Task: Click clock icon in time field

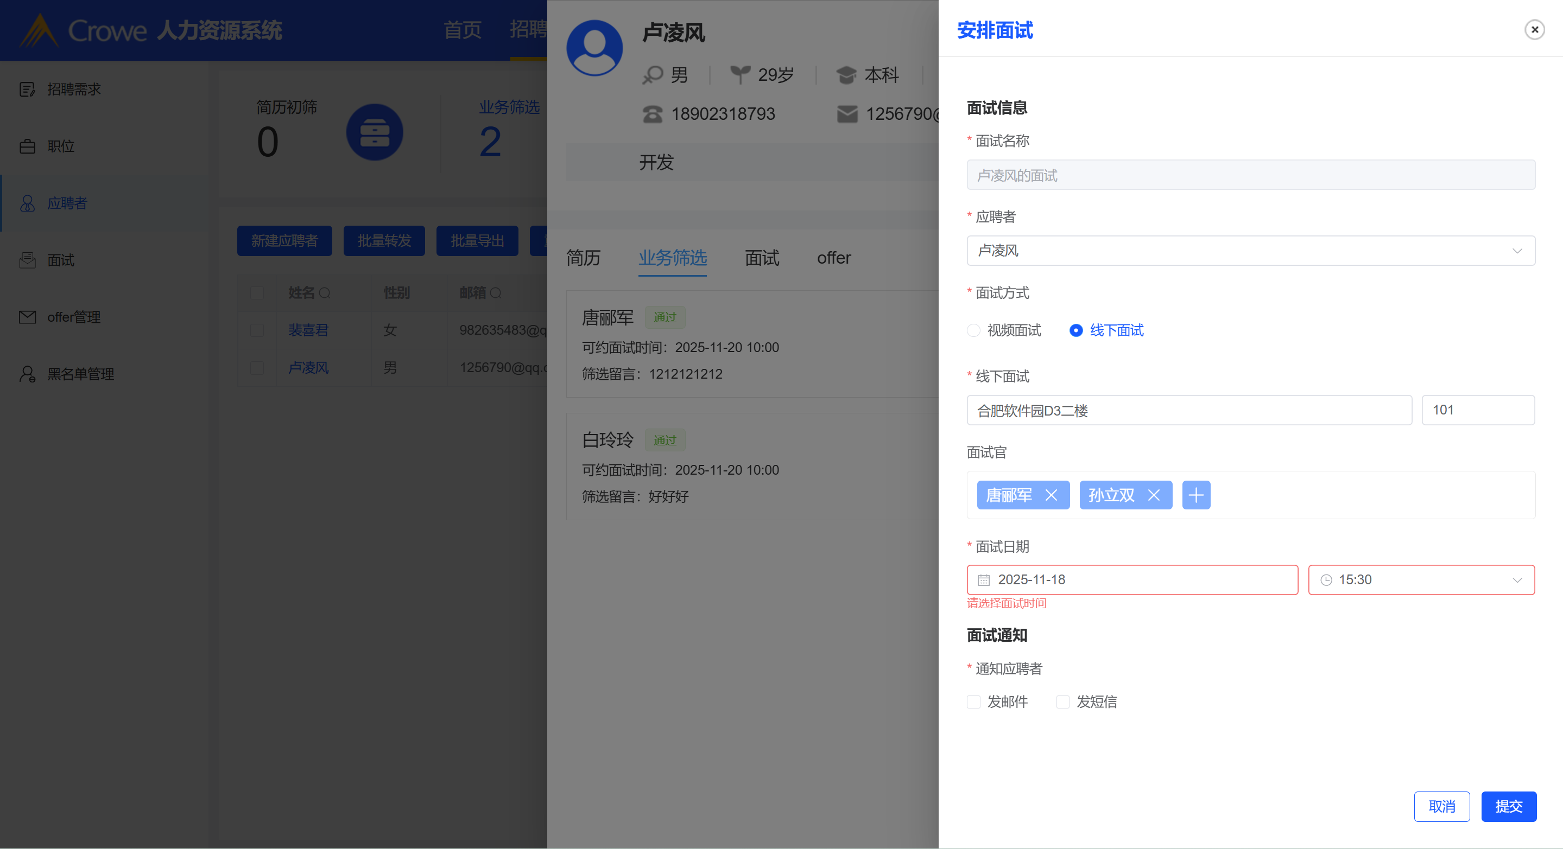Action: (1326, 580)
